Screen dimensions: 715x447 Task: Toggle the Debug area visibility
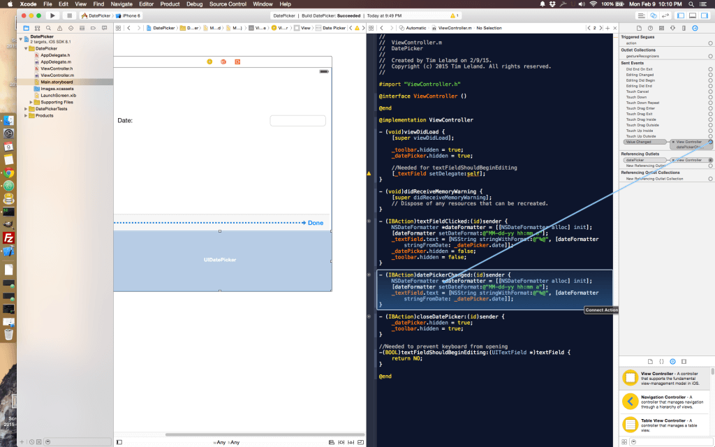pos(693,15)
